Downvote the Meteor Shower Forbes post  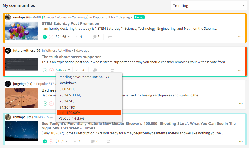[x=51, y=141]
